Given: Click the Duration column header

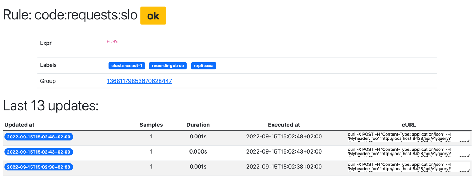Looking at the screenshot, I should [198, 125].
